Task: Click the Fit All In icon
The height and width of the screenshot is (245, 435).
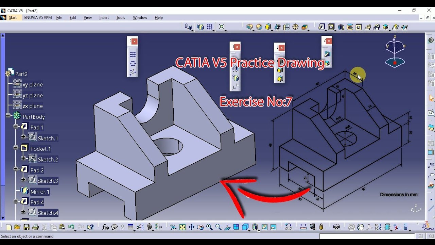Action: point(182,227)
